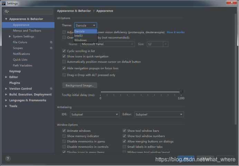The width and height of the screenshot is (239, 166).
Task: Toggle Show icons in quick navigation
Action: pyautogui.click(x=64, y=56)
